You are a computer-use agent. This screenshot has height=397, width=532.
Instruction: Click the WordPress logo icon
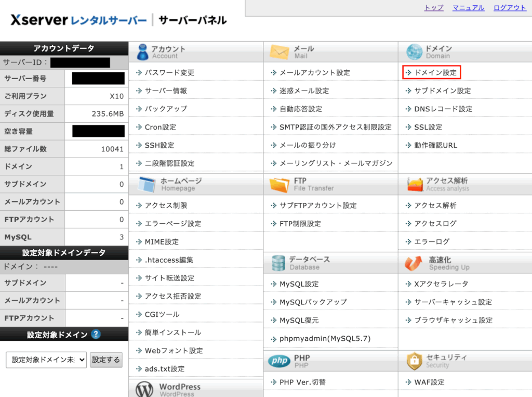point(144,389)
